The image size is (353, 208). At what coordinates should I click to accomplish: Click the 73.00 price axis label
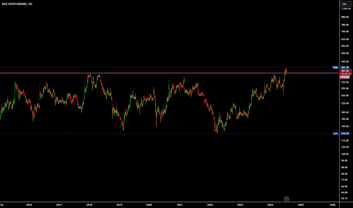(x=344, y=180)
